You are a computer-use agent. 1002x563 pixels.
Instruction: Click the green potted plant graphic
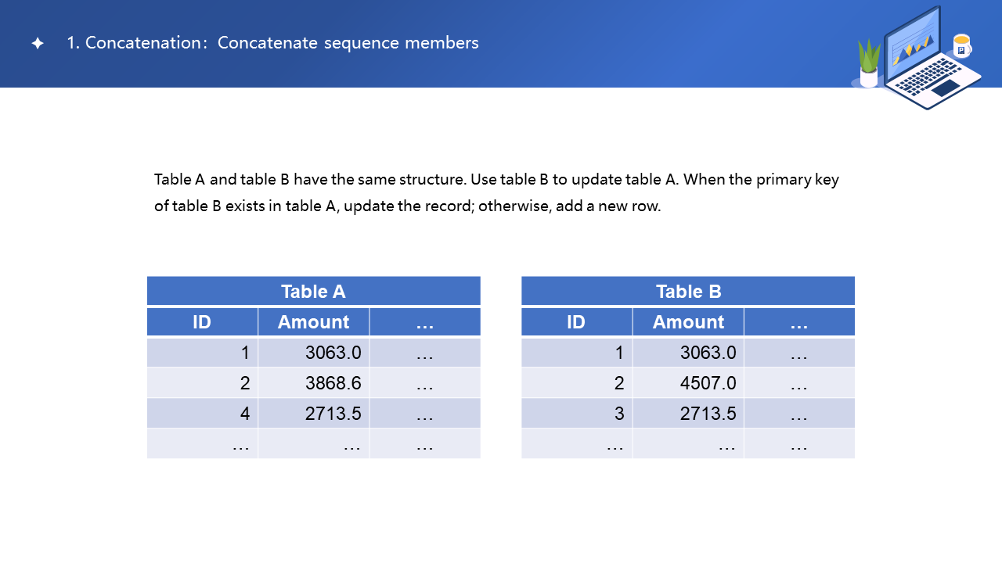[x=869, y=63]
